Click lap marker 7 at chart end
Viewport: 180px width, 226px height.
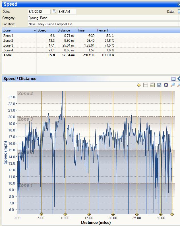(x=172, y=214)
